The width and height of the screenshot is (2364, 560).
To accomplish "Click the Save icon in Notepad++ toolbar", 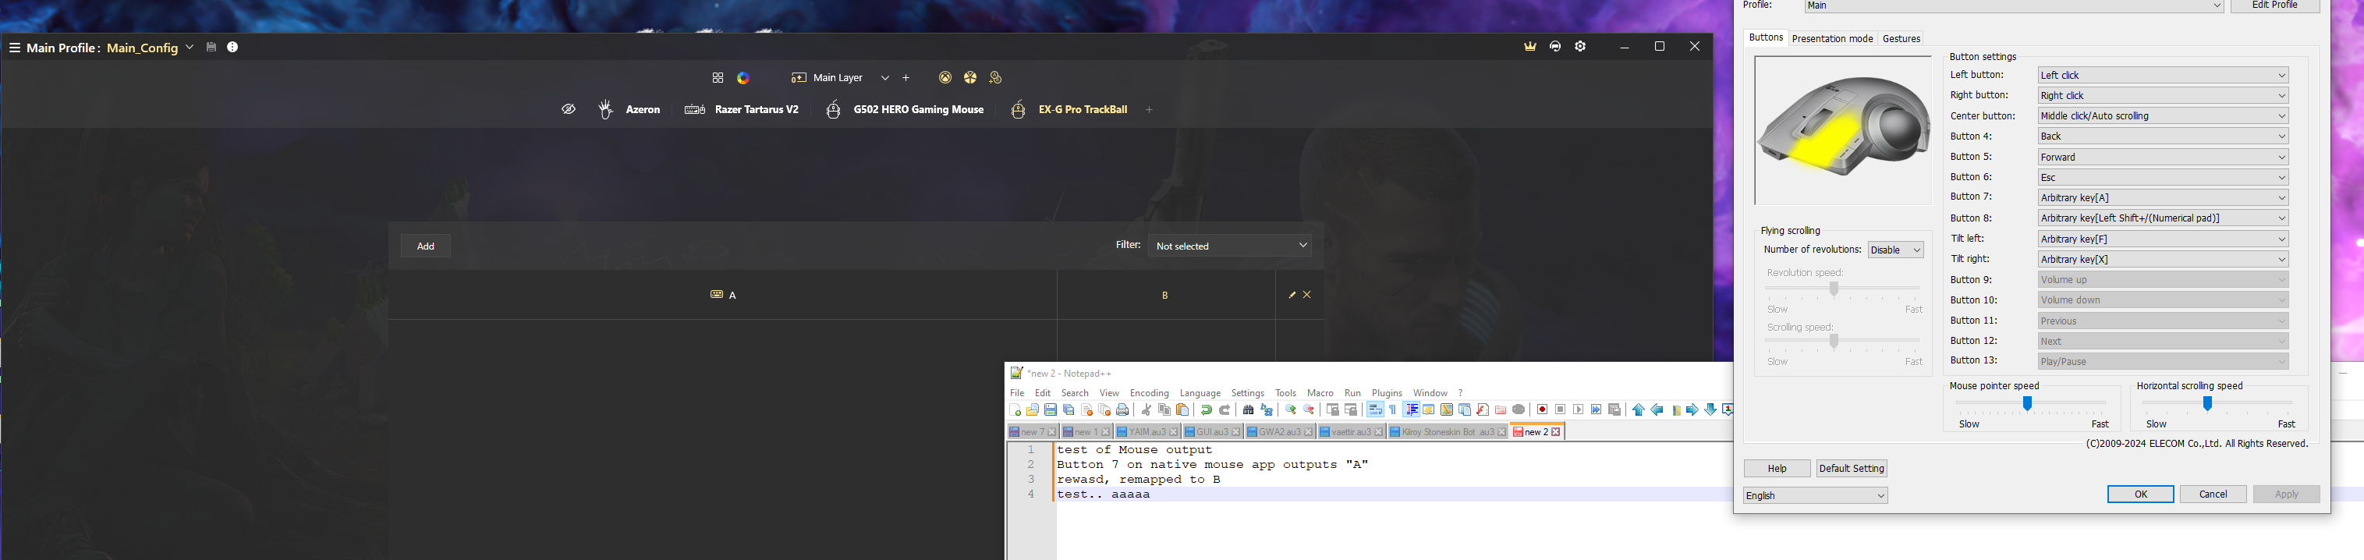I will click(x=1051, y=410).
